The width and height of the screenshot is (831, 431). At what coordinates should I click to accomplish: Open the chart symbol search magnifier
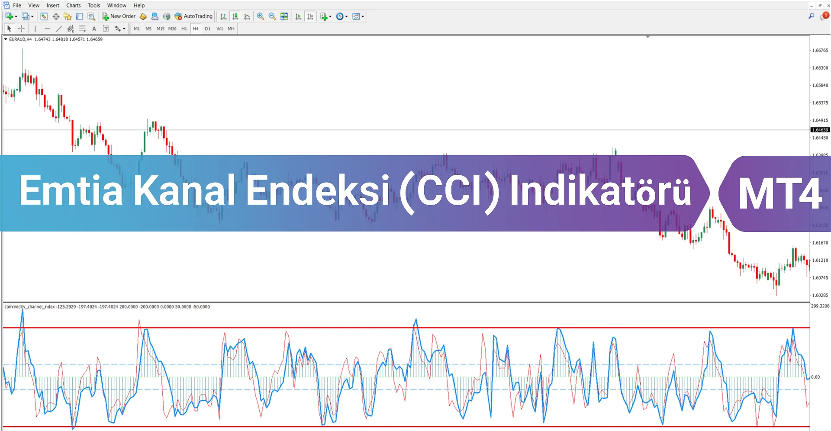812,16
